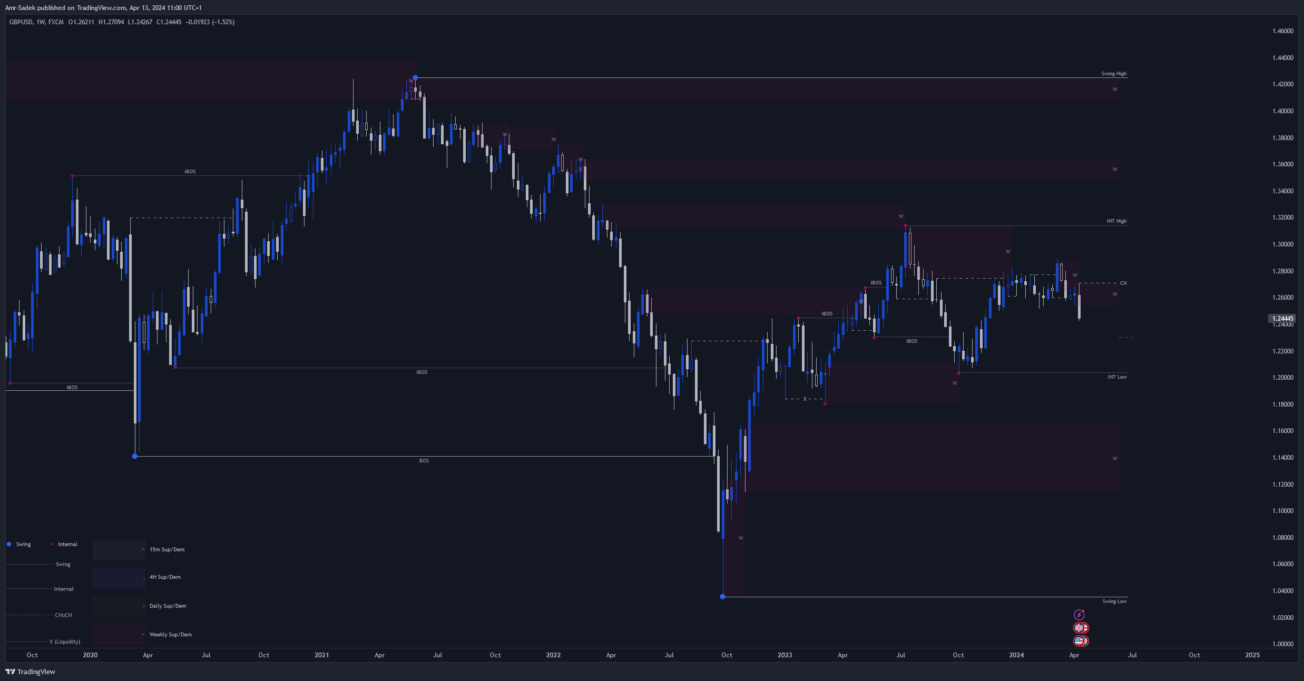Click the X liquidity marker on the dashed line
The image size is (1304, 681).
805,399
